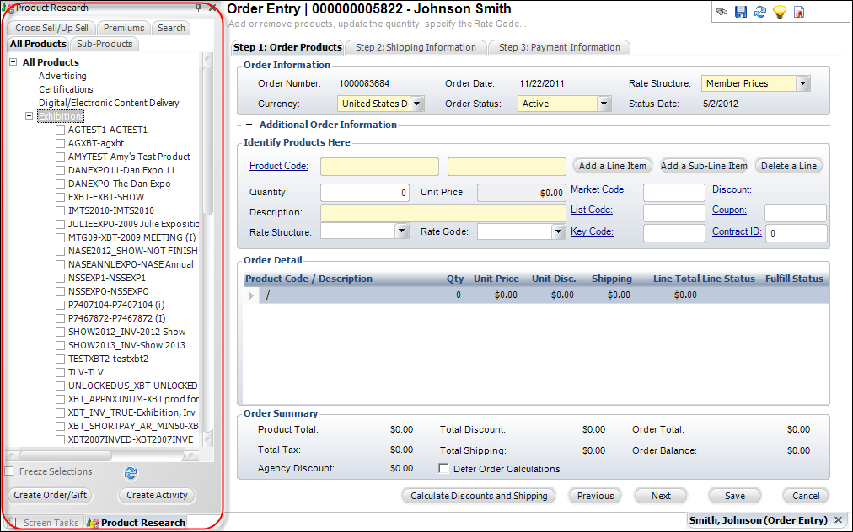Open the Premiums tab
853x532 pixels.
[x=124, y=28]
